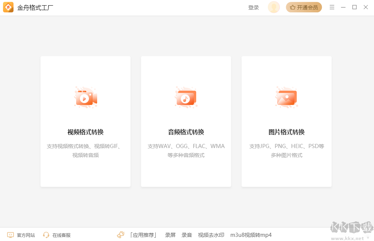Open the 录音 audio recording tool
Image resolution: width=374 pixels, height=241 pixels.
point(186,235)
